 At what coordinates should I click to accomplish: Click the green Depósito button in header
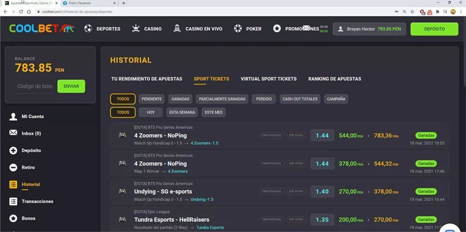434,29
